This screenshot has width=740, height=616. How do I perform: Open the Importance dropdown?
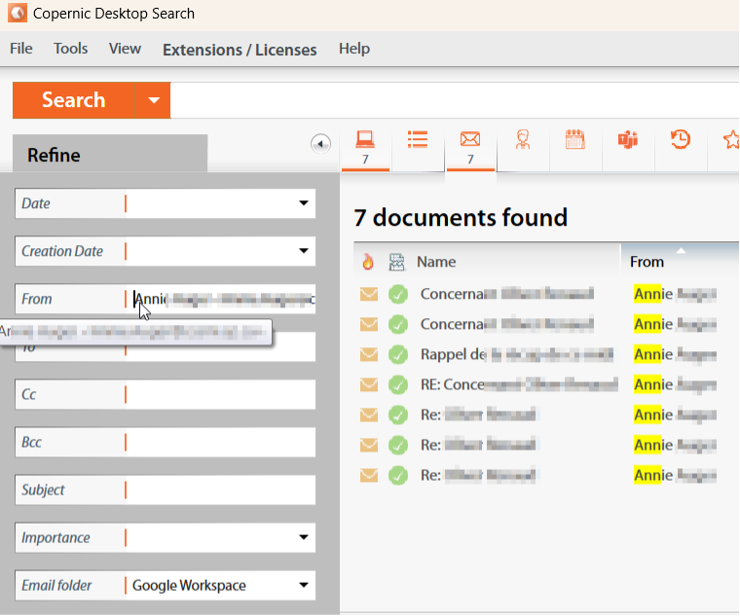[304, 537]
